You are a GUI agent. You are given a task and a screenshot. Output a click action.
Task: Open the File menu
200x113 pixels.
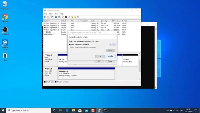pyautogui.click(x=46, y=14)
